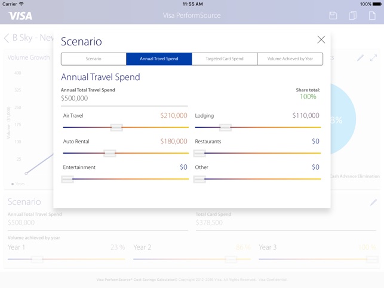
Task: Click the Auto Rental $180,000 value
Action: tap(174, 142)
